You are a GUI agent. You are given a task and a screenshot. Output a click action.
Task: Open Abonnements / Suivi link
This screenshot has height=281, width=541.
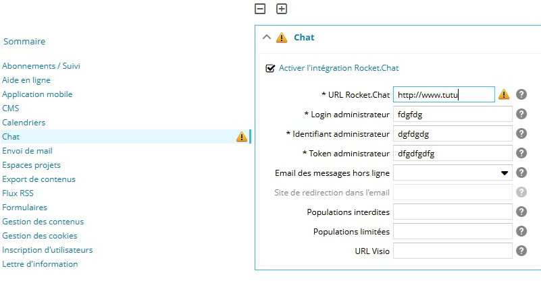(x=41, y=66)
